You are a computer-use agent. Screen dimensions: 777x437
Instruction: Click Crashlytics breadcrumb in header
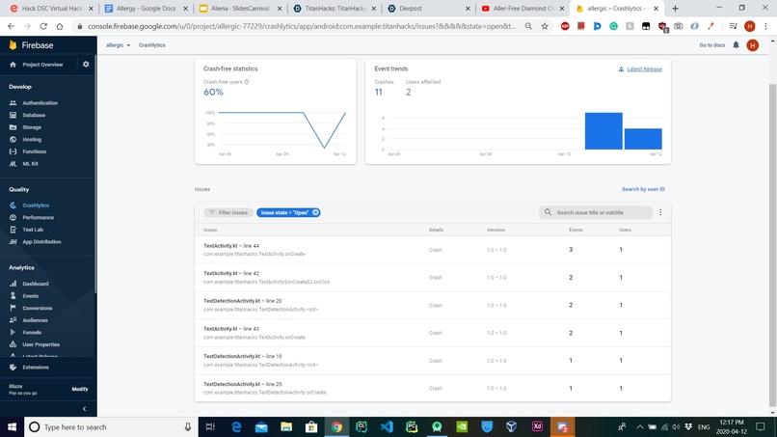coord(151,45)
